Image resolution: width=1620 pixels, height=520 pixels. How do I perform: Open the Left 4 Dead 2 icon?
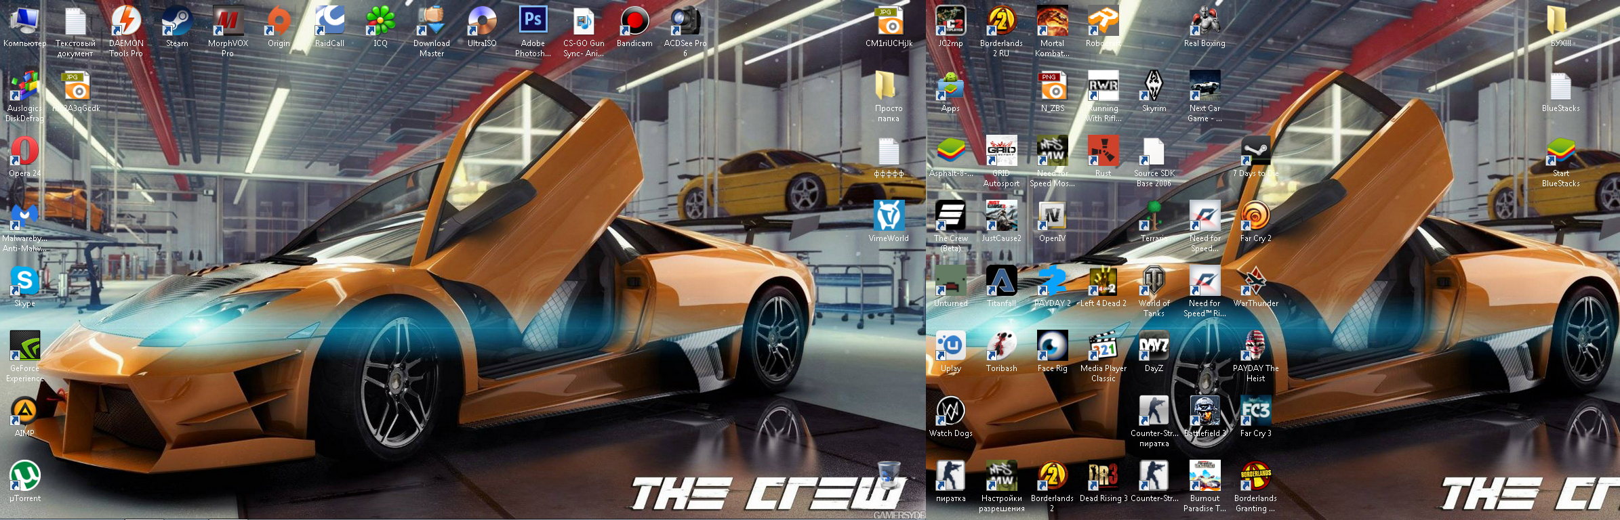tap(1103, 282)
